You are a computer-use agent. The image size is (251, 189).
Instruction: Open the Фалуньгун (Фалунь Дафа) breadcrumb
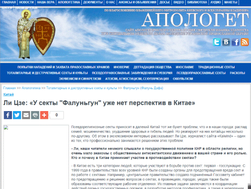pos(143,88)
